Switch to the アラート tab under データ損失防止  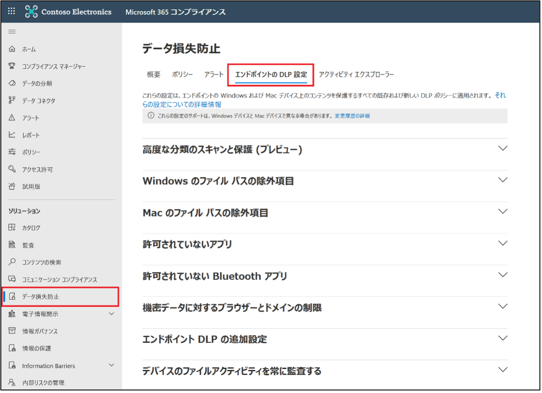click(214, 75)
